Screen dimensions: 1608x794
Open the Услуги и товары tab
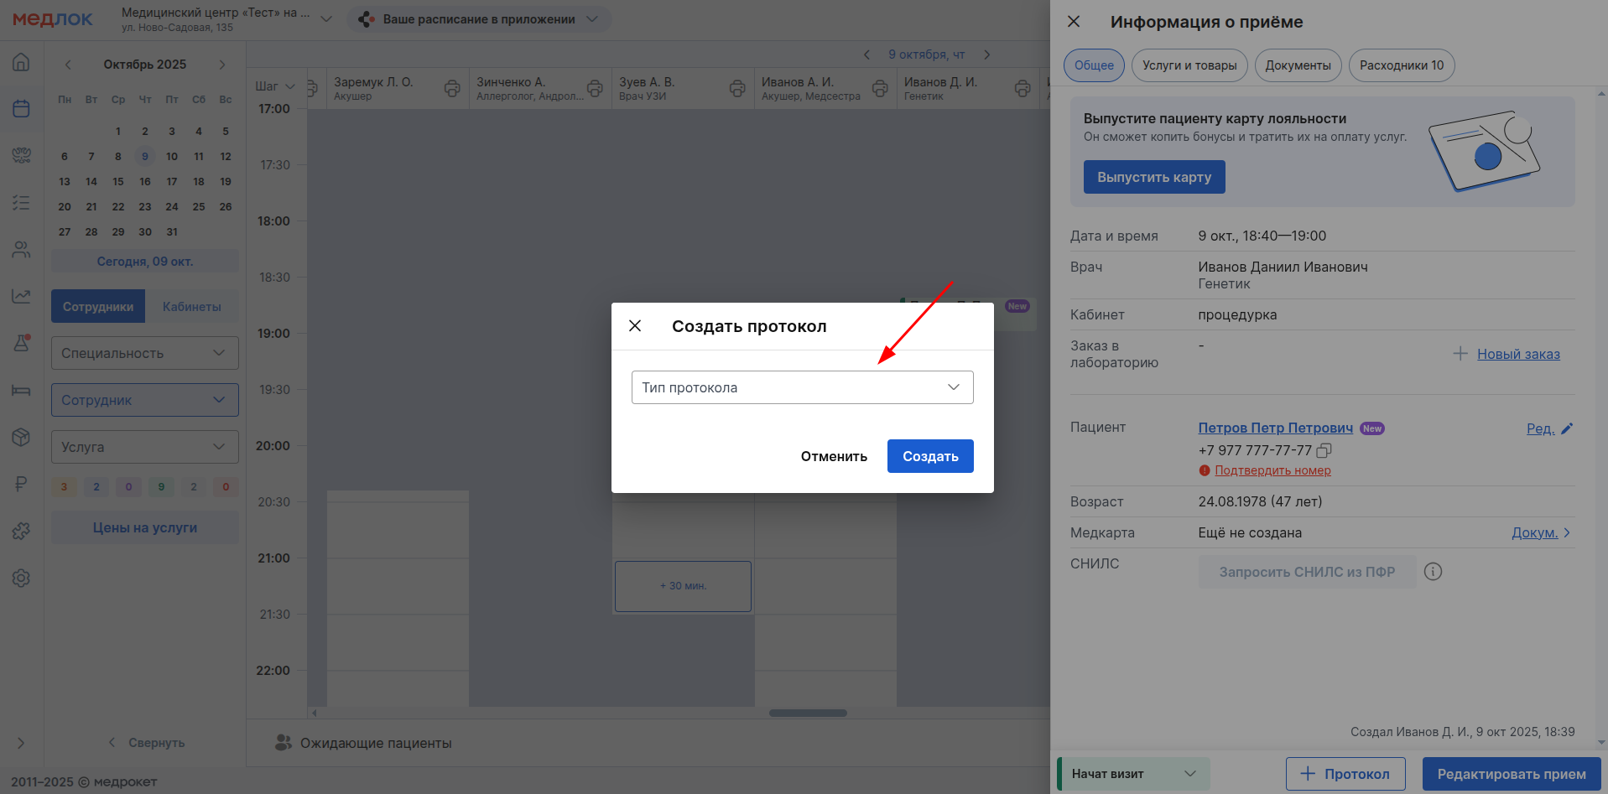coord(1189,65)
